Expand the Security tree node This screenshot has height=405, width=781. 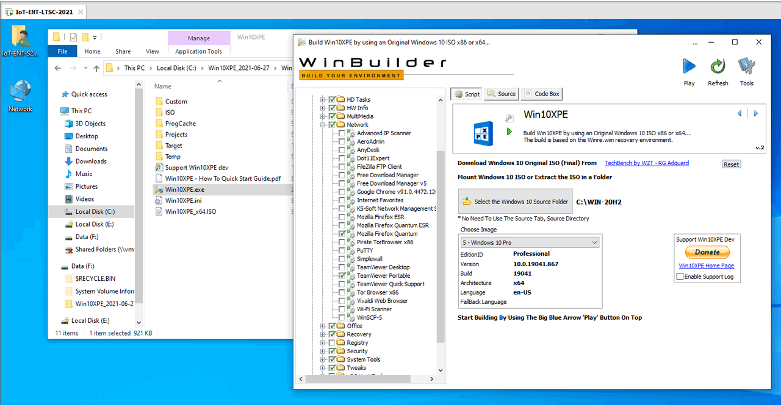[x=323, y=351]
